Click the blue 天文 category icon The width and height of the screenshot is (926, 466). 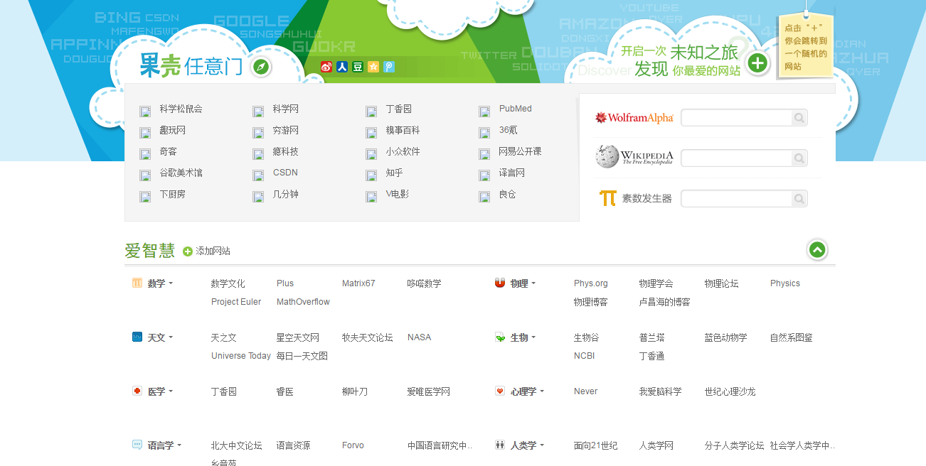(x=137, y=337)
